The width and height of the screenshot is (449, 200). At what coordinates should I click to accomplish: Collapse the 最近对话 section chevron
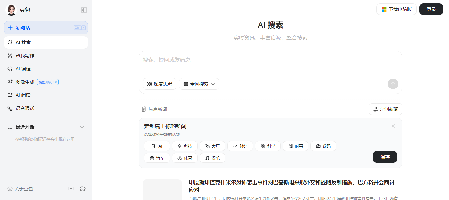click(x=82, y=127)
